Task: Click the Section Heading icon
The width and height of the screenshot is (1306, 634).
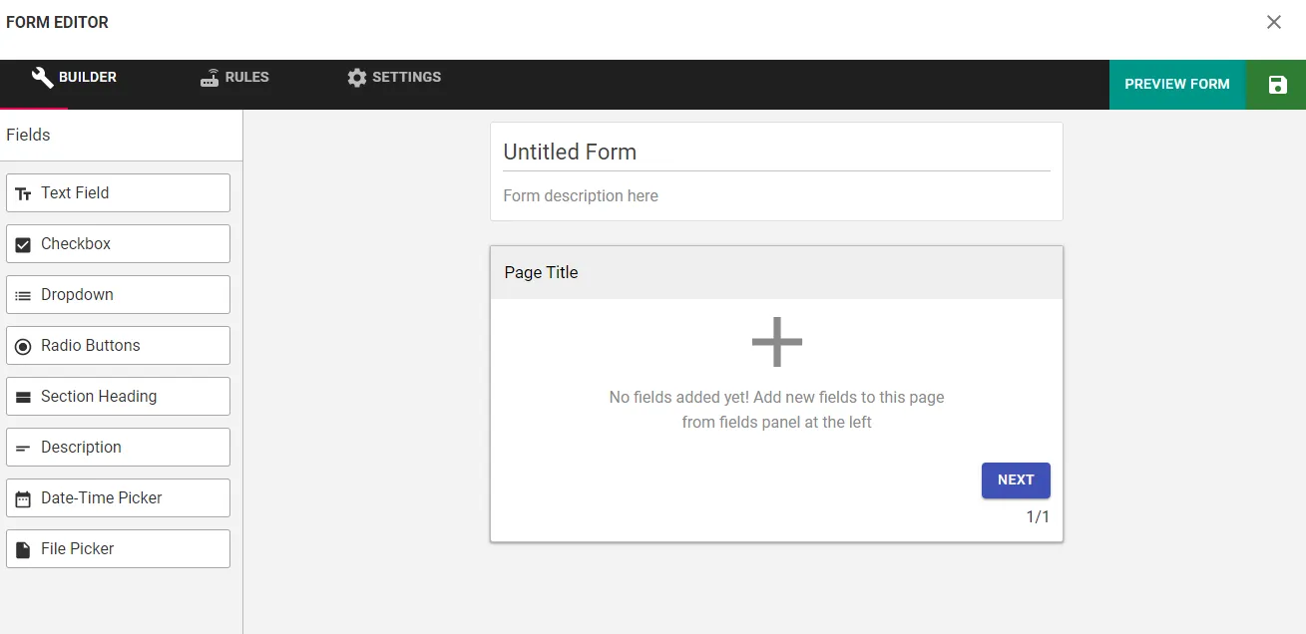Action: (x=23, y=397)
